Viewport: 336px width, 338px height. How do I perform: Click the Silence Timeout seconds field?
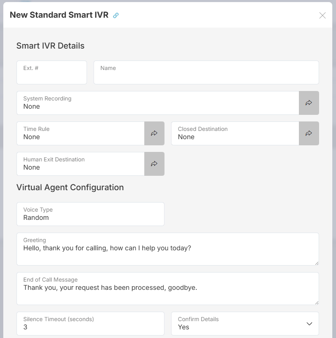pyautogui.click(x=90, y=324)
